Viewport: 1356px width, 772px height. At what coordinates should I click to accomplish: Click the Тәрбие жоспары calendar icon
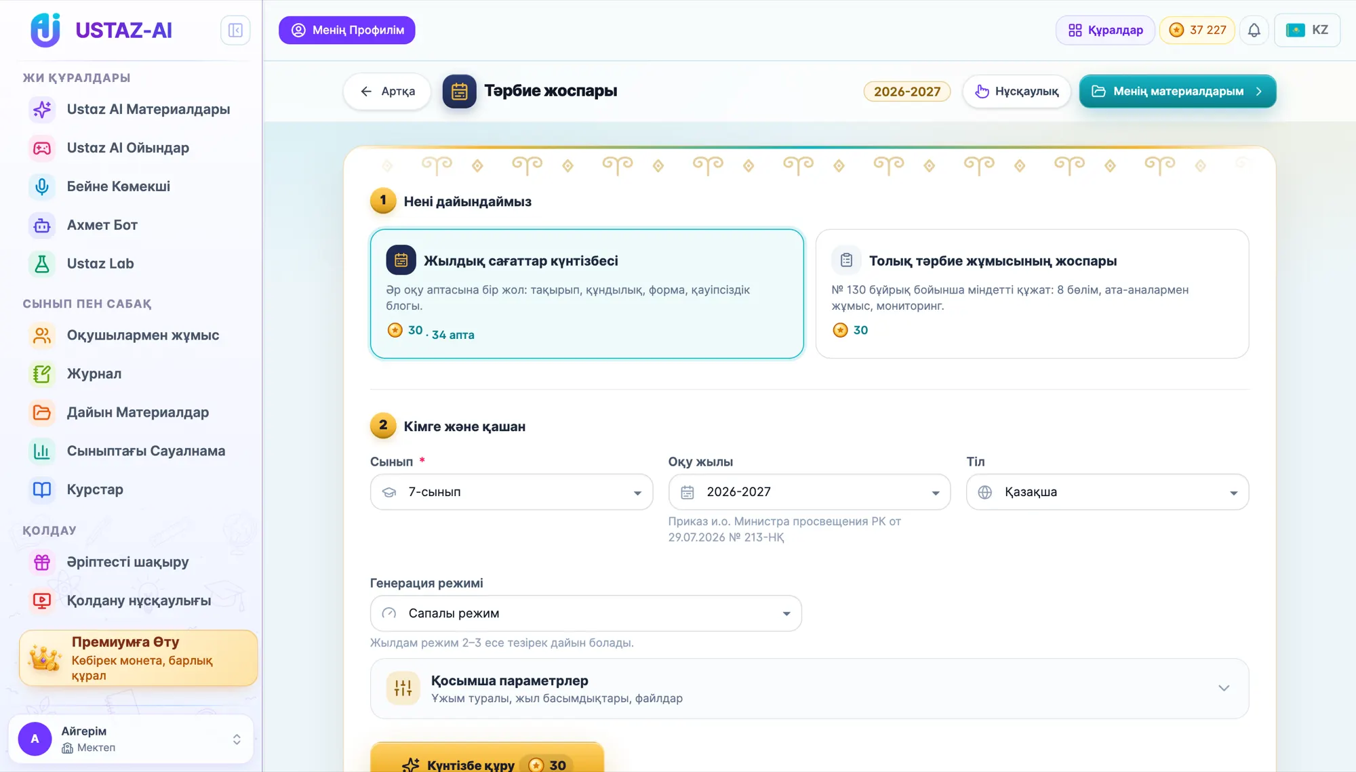459,92
